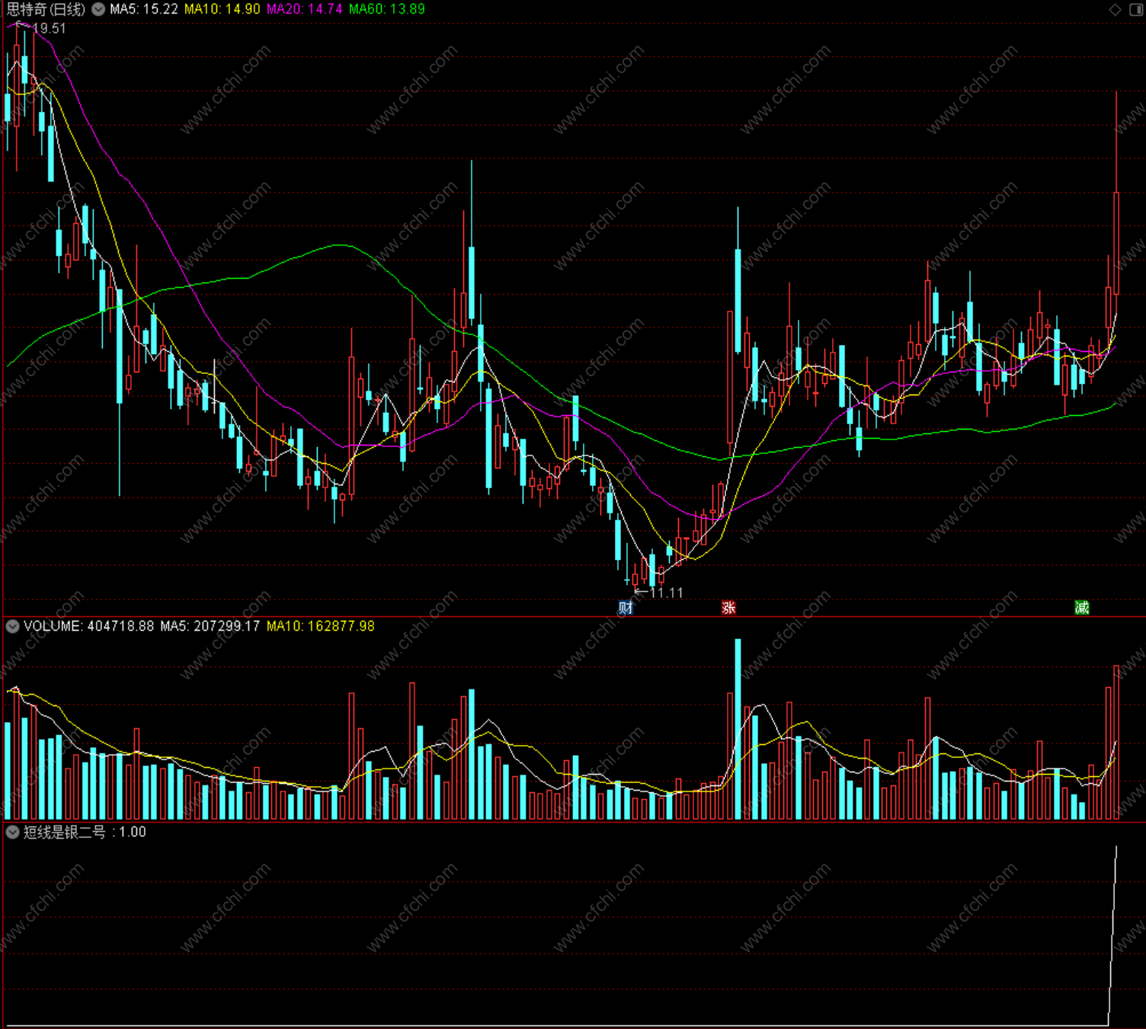Open the red 涨 event marker
1146x1029 pixels.
tap(728, 608)
